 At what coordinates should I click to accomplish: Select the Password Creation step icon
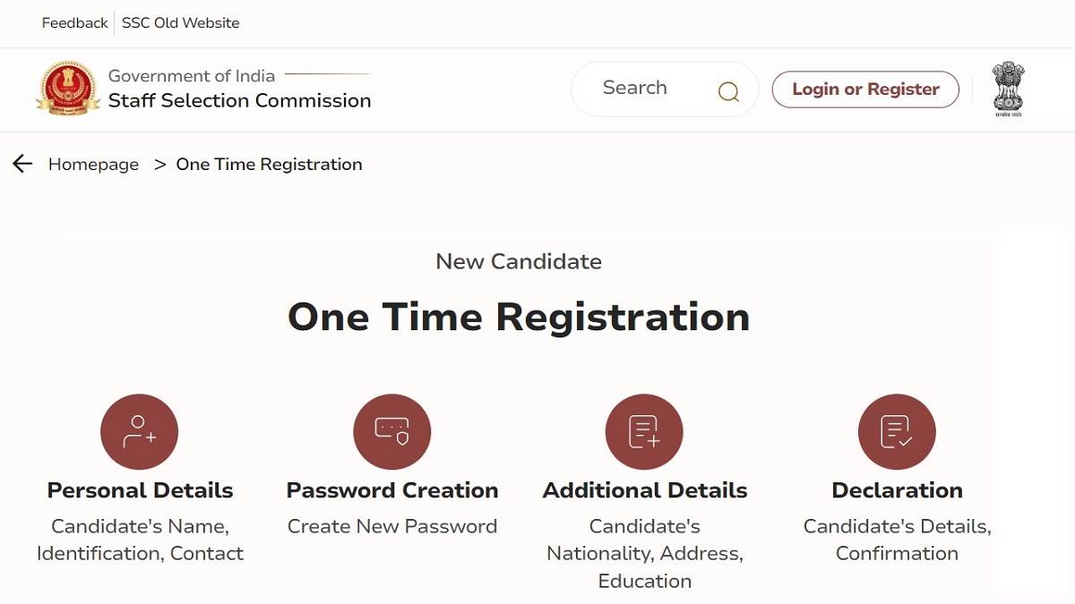(x=391, y=432)
